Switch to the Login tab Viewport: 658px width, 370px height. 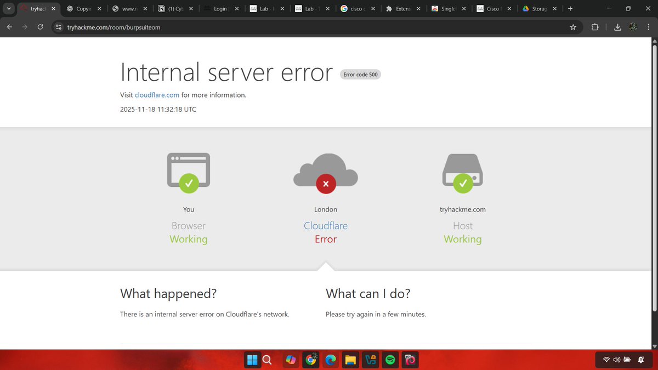[x=219, y=8]
